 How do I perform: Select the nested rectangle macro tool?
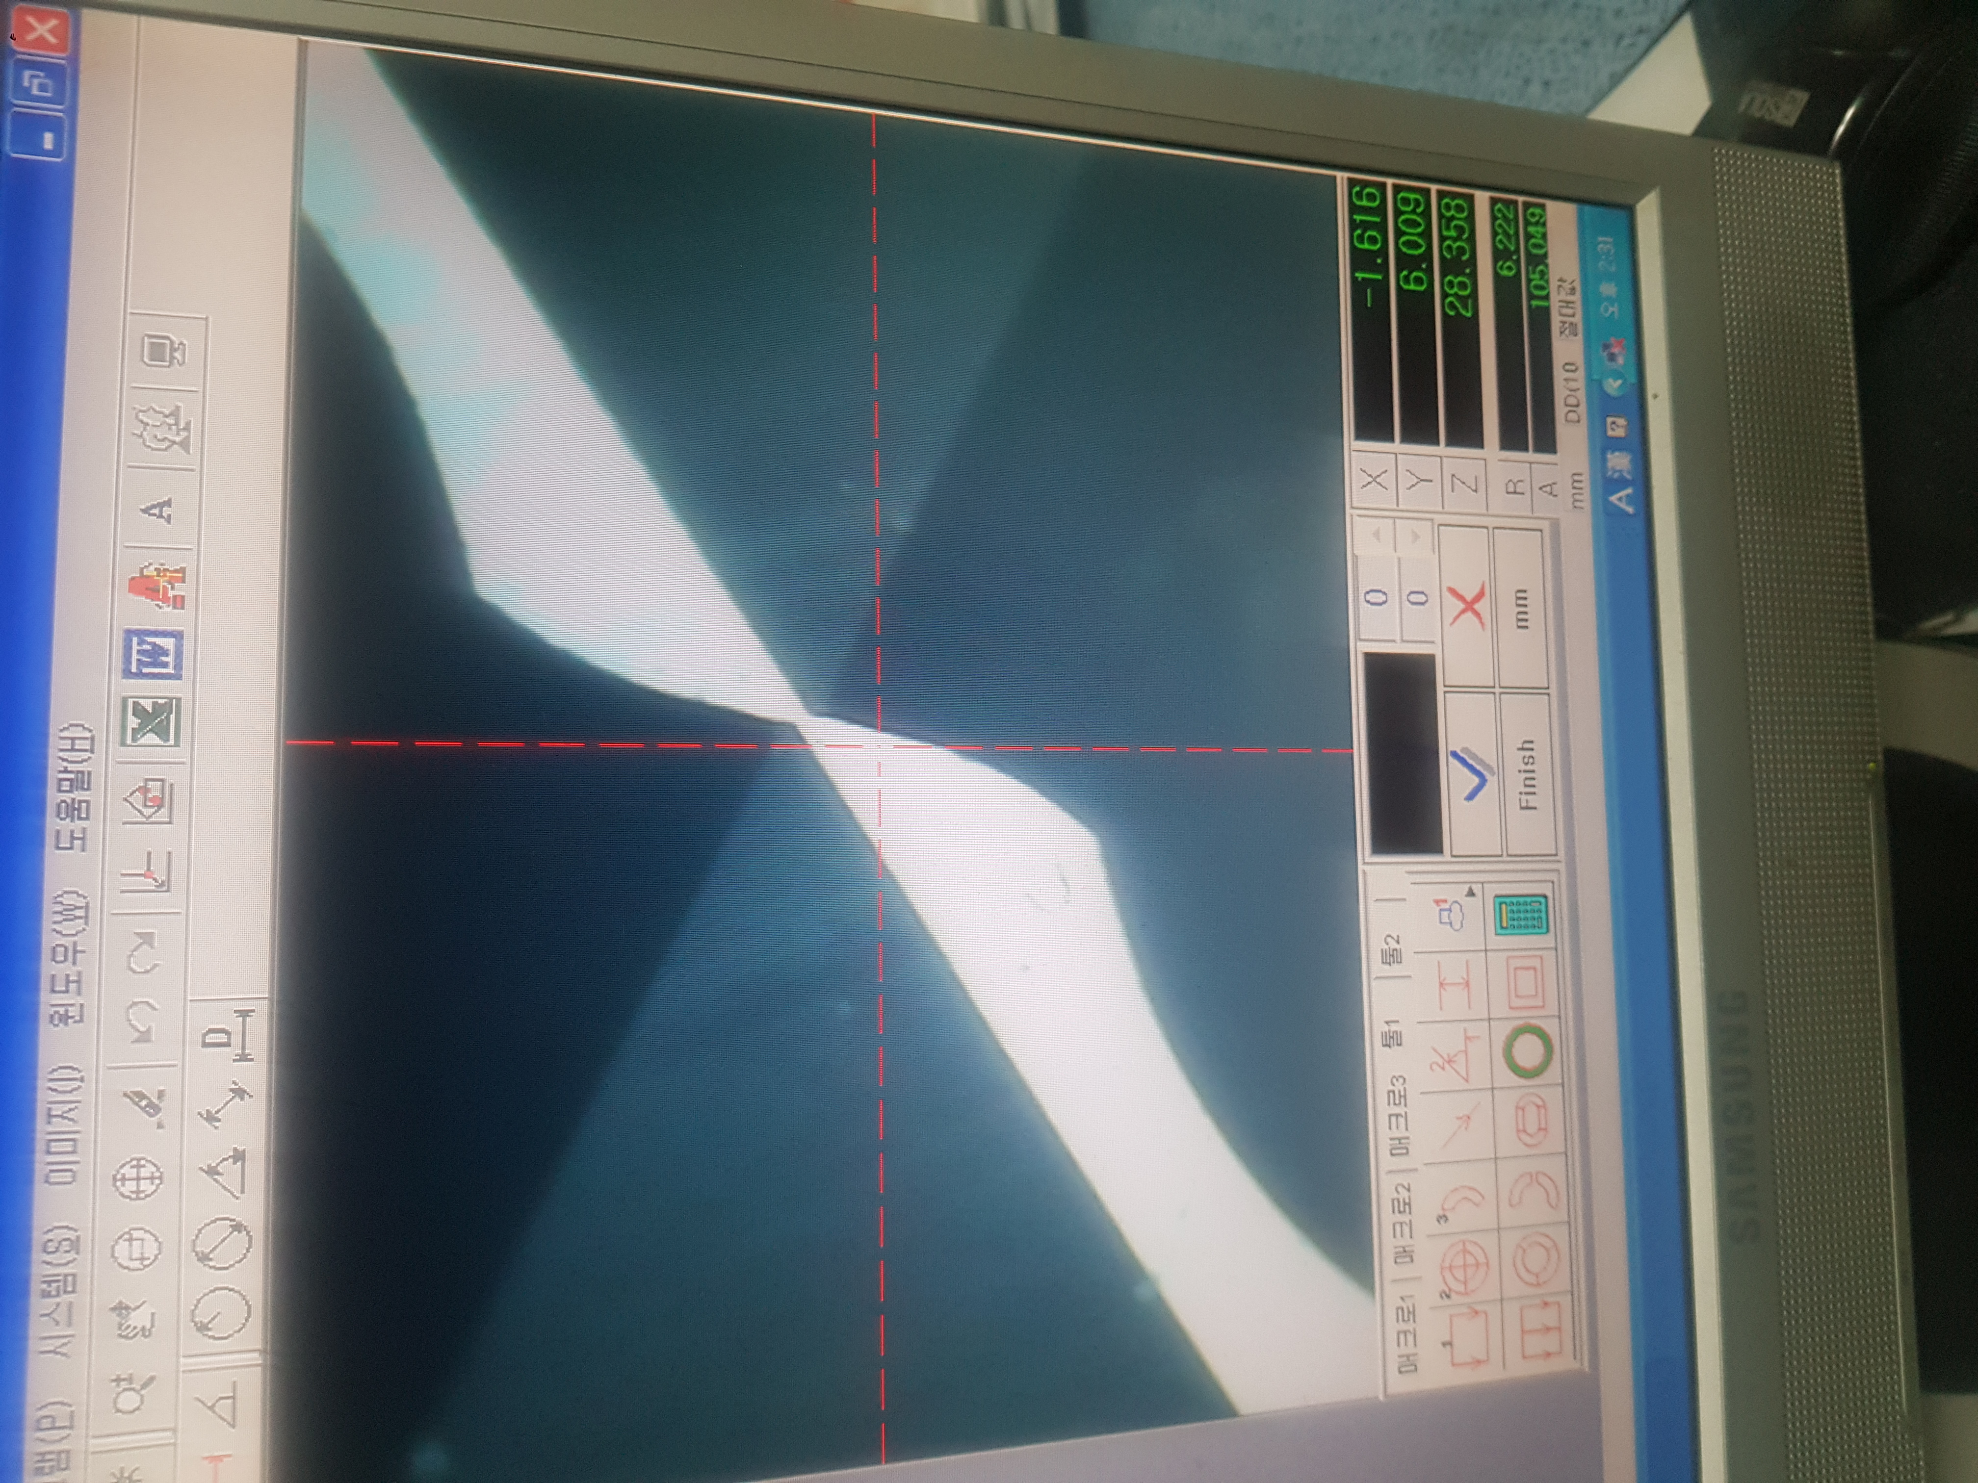[1525, 983]
